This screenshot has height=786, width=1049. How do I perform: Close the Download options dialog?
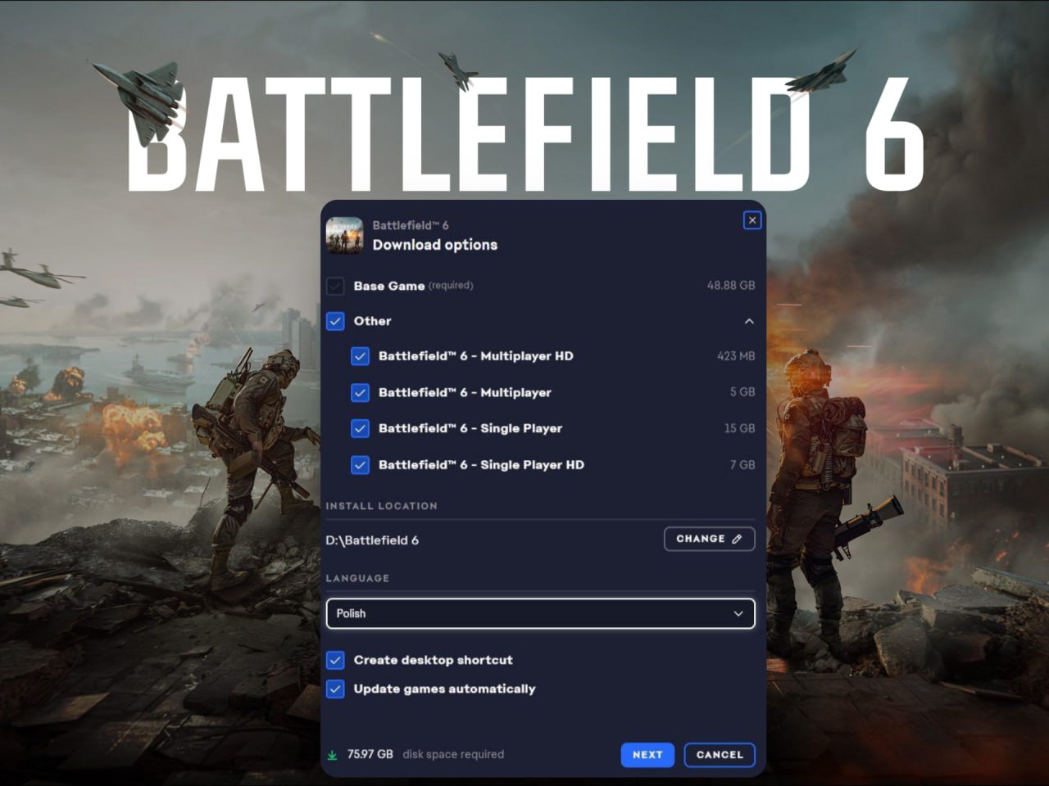752,220
